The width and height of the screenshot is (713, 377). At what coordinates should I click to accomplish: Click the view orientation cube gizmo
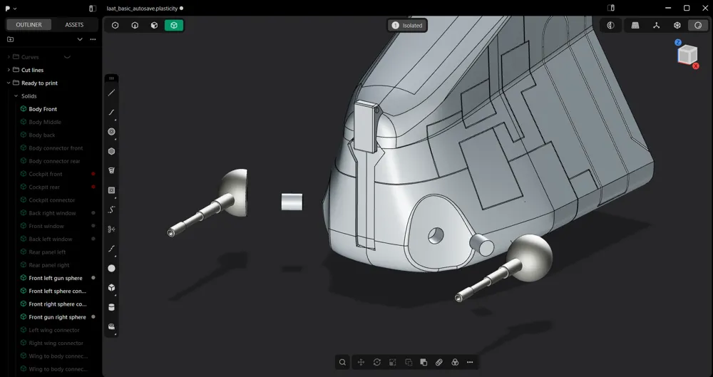[x=687, y=54]
